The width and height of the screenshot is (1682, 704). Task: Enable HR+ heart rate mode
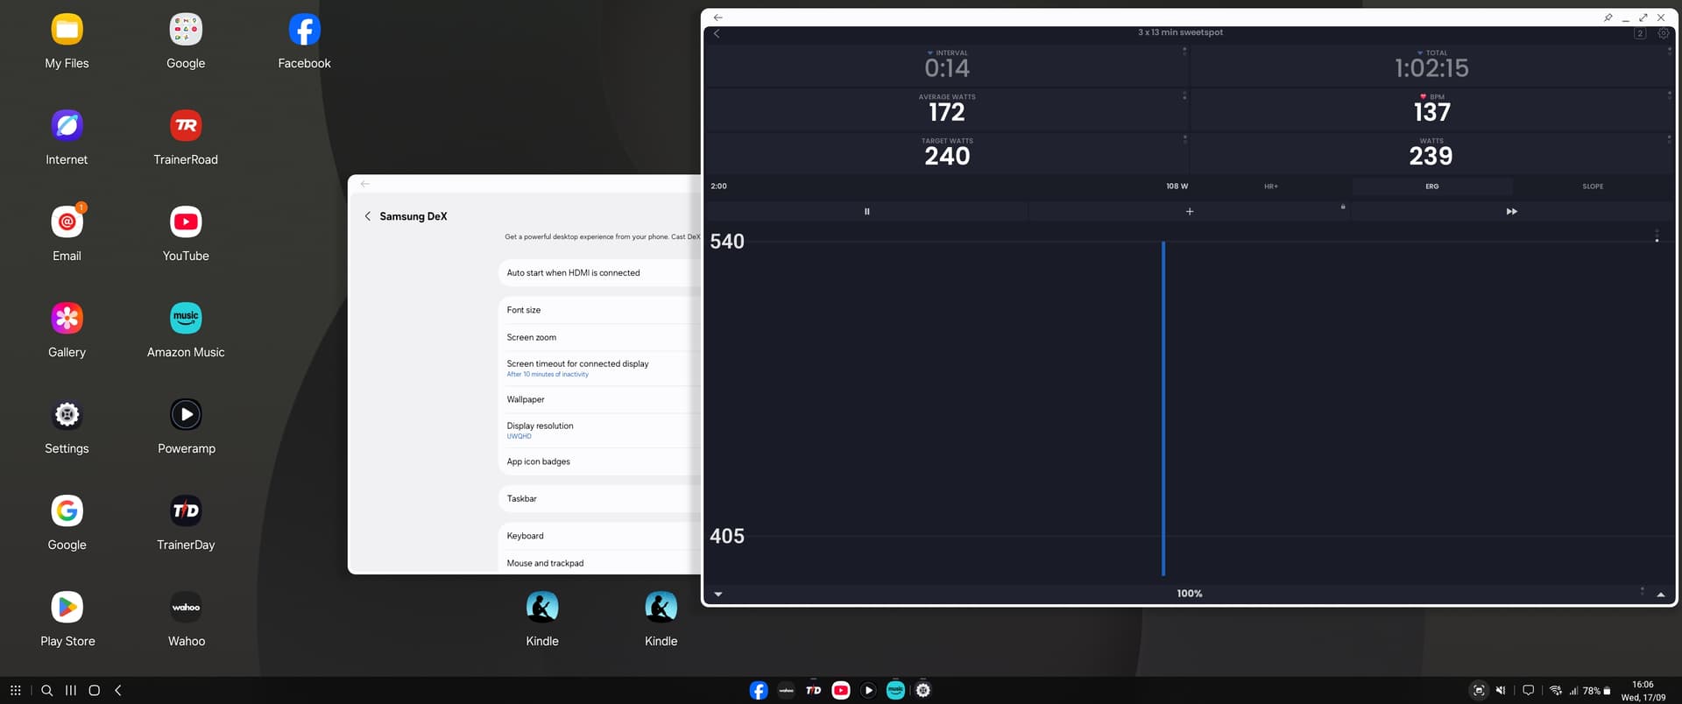tap(1270, 187)
